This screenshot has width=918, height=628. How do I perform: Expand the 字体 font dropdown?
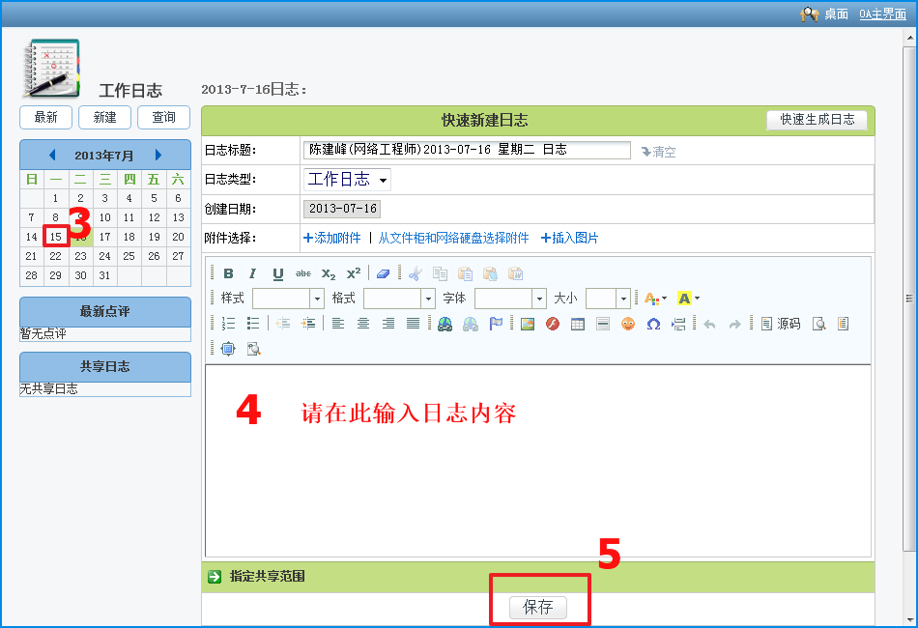click(x=539, y=299)
